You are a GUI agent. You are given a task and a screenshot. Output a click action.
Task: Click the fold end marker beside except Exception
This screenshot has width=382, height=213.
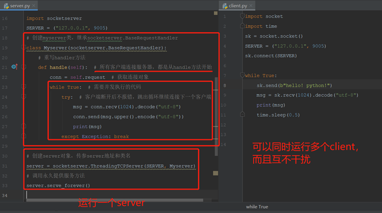click(x=24, y=136)
